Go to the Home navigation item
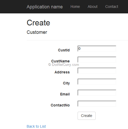The image size is (128, 129). pyautogui.click(x=75, y=7)
